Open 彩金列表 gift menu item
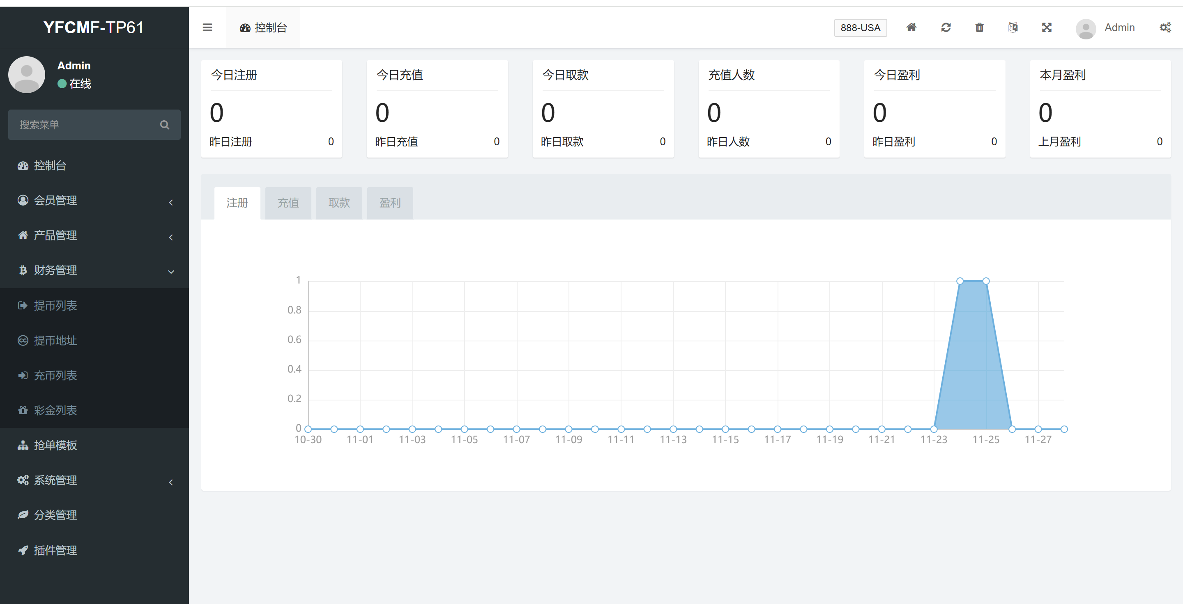1183x604 pixels. [55, 410]
